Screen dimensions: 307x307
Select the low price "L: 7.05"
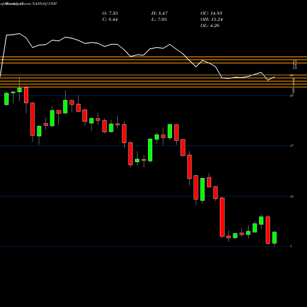tap(159, 20)
